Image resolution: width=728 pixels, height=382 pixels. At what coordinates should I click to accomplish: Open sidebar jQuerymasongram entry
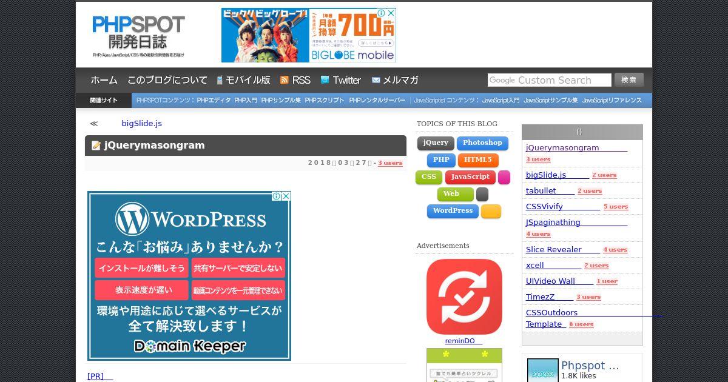[576, 148]
